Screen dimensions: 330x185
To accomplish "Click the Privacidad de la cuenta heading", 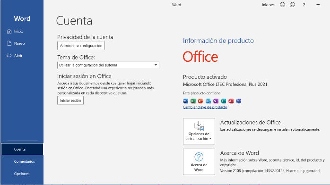I will point(85,37).
